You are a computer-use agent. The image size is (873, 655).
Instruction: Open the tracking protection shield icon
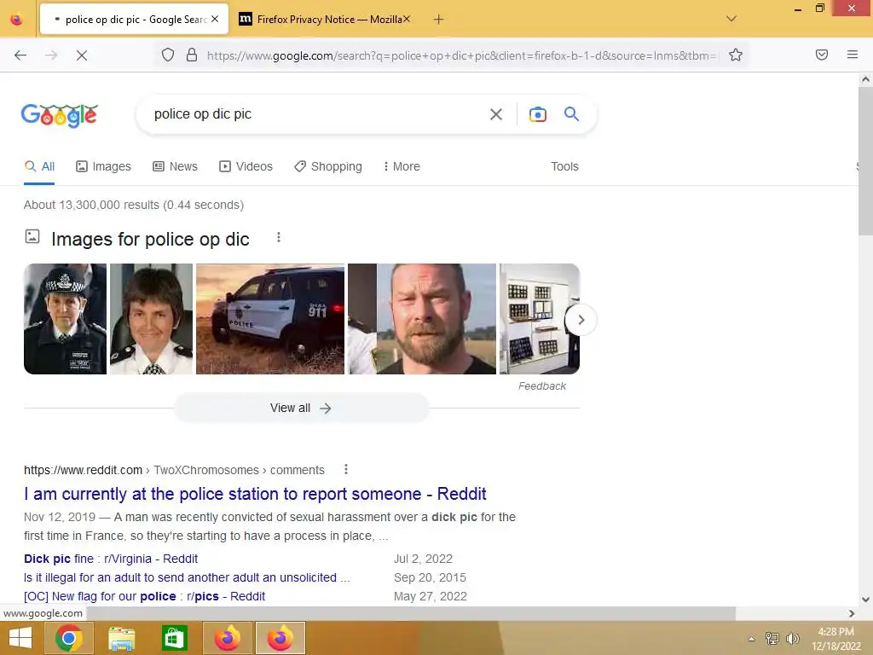[168, 55]
